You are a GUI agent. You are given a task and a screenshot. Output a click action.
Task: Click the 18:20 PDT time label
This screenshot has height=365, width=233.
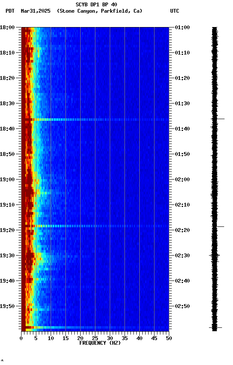7,78
